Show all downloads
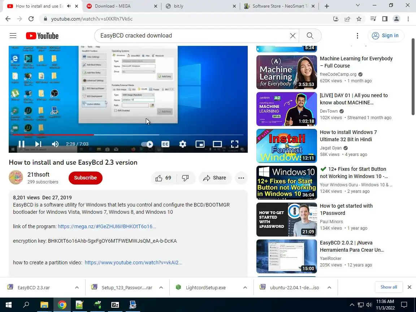416x312 pixels. (389, 287)
